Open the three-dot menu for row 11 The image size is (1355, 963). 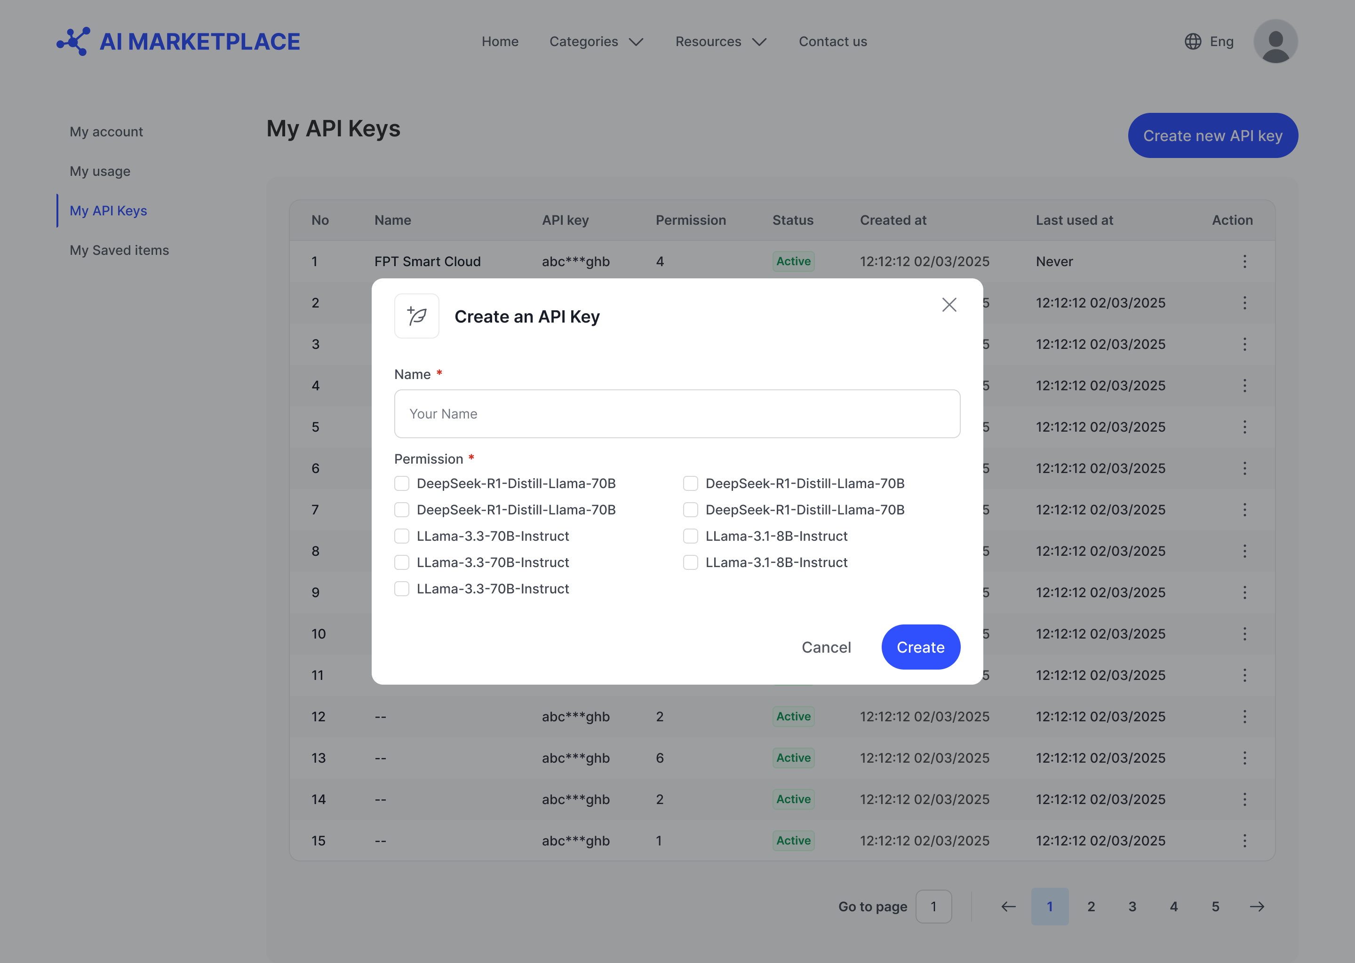point(1244,675)
